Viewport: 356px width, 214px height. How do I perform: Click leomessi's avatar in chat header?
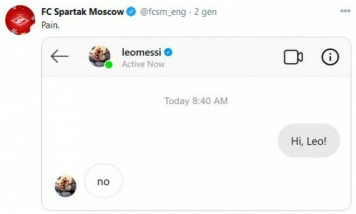pyautogui.click(x=99, y=56)
